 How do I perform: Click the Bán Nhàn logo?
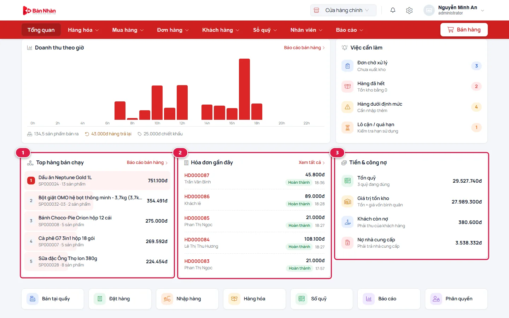coord(39,11)
